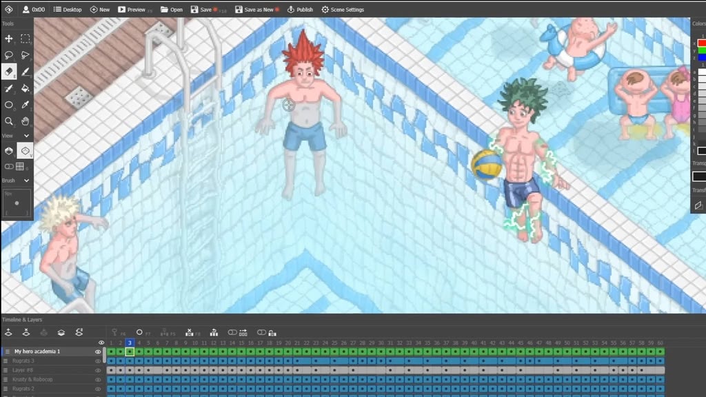
Task: Select the Layer #8 row
Action: point(23,370)
